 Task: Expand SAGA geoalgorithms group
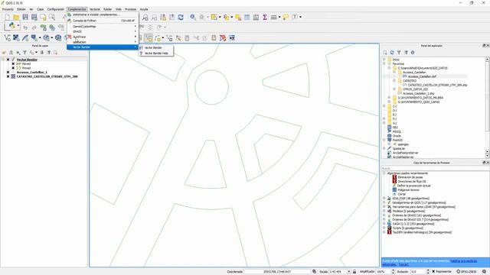384,224
